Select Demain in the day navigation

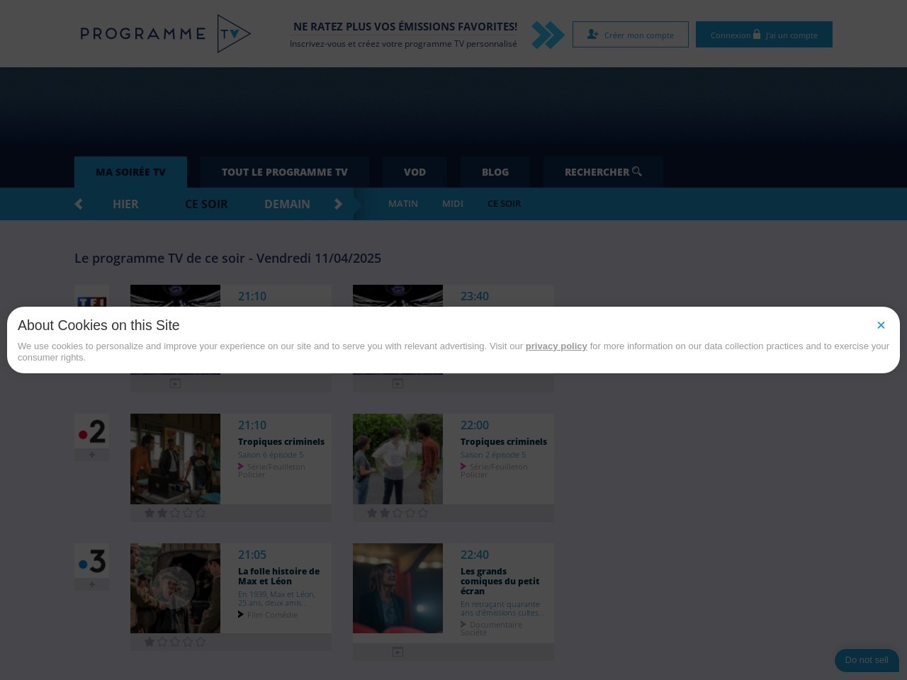click(x=287, y=204)
